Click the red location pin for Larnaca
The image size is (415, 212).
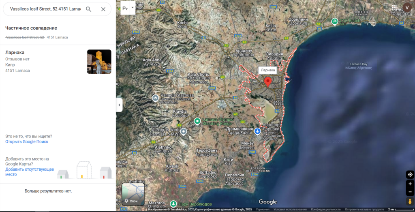[267, 81]
